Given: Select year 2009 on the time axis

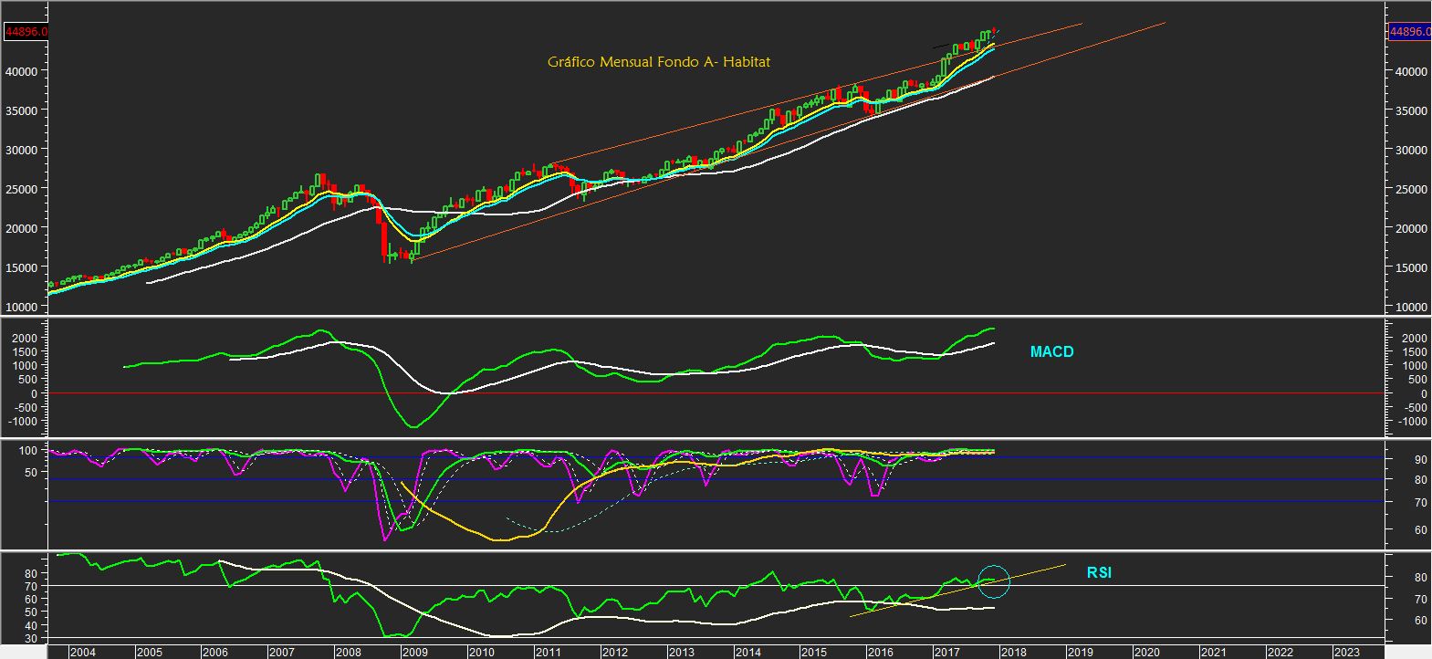Looking at the screenshot, I should pyautogui.click(x=415, y=652).
